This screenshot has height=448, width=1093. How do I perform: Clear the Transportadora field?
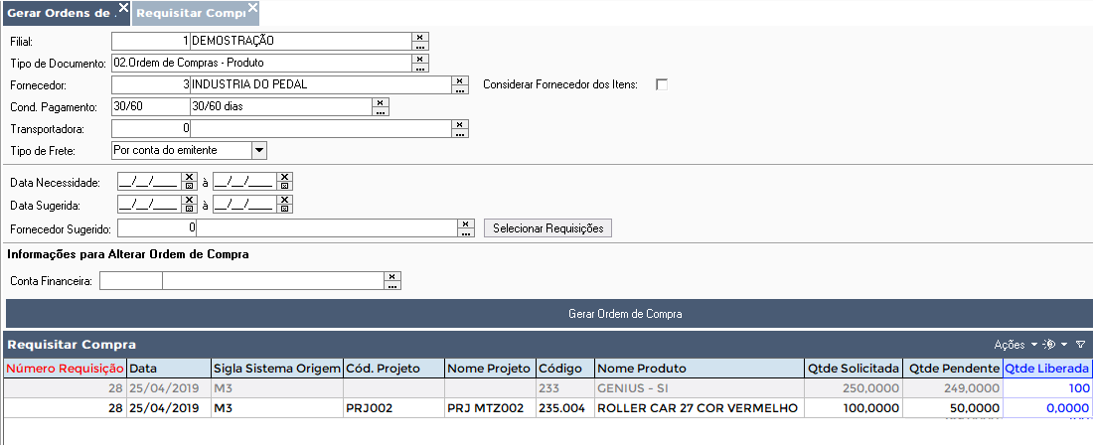[x=460, y=124]
